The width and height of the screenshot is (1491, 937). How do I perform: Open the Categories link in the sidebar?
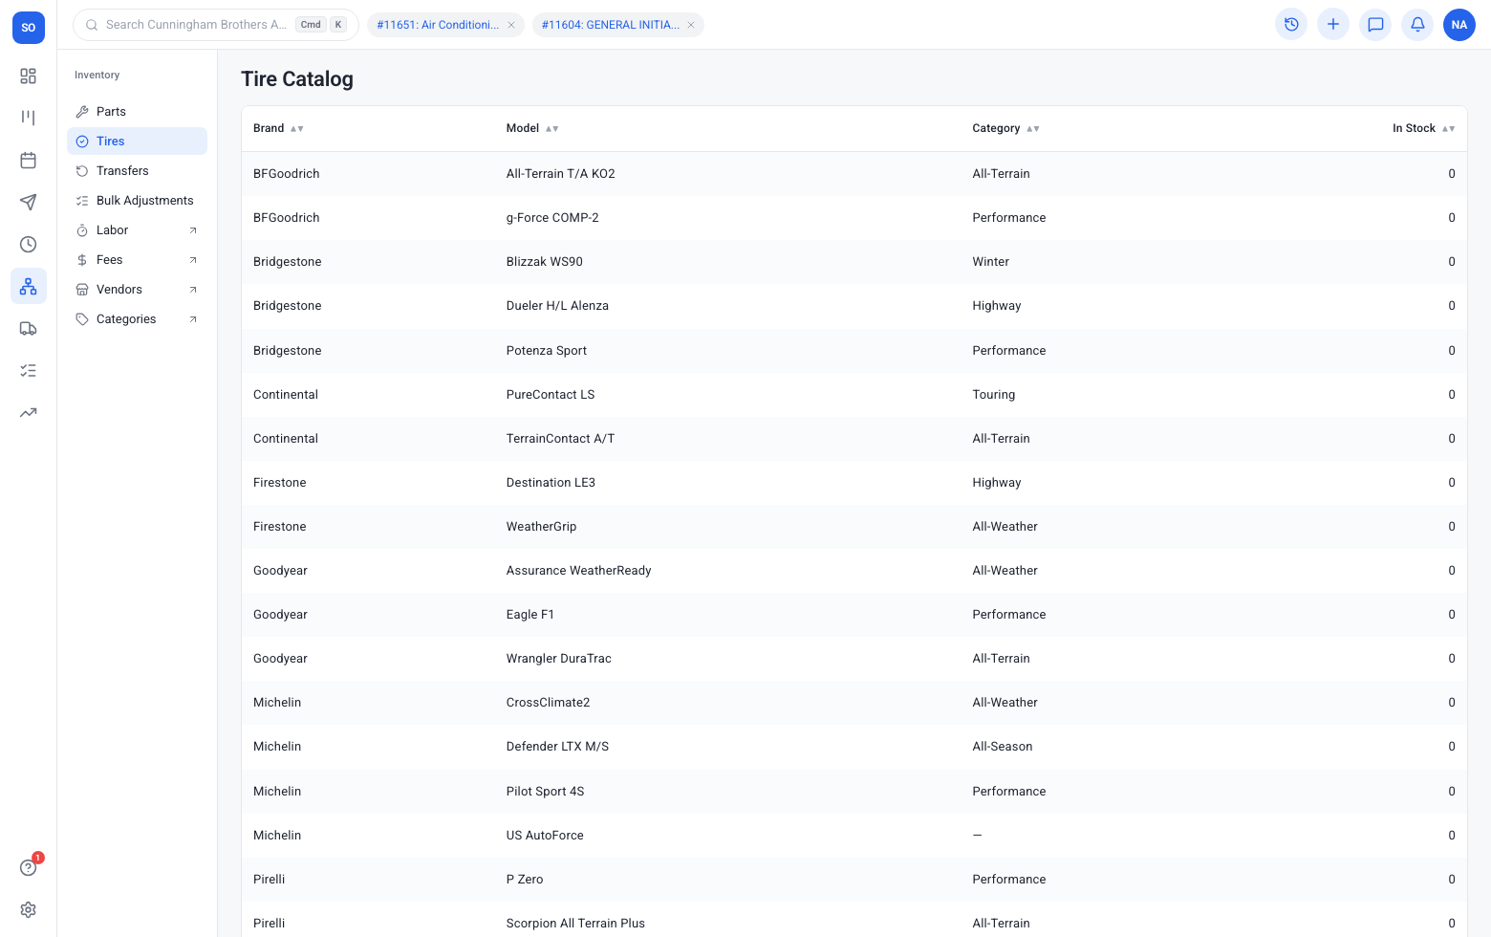[x=137, y=318]
